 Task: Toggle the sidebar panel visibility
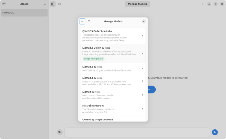(53, 4)
